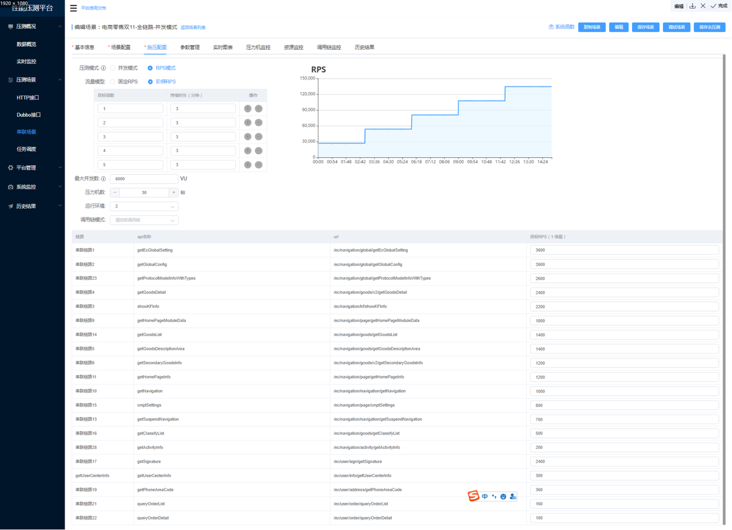Viewport: 732px width, 530px height.
Task: Switch to the 实时图表 tab
Action: point(223,47)
